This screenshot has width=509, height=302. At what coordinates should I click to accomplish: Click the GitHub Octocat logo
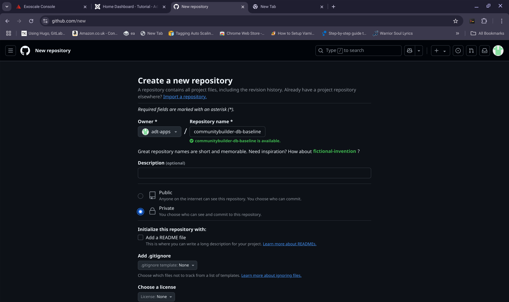click(25, 51)
